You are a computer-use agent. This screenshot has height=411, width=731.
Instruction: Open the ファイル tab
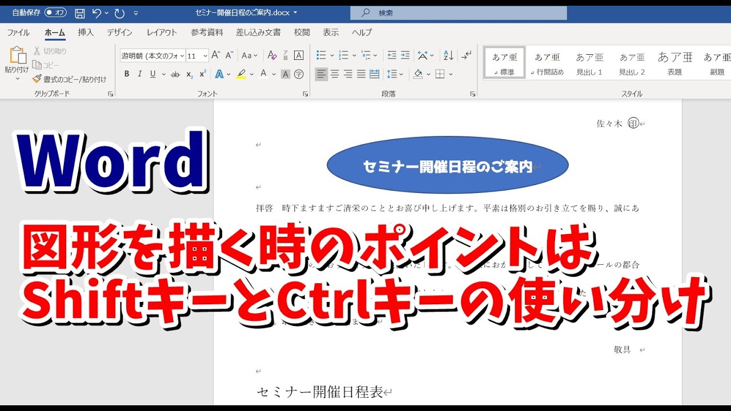[x=18, y=33]
